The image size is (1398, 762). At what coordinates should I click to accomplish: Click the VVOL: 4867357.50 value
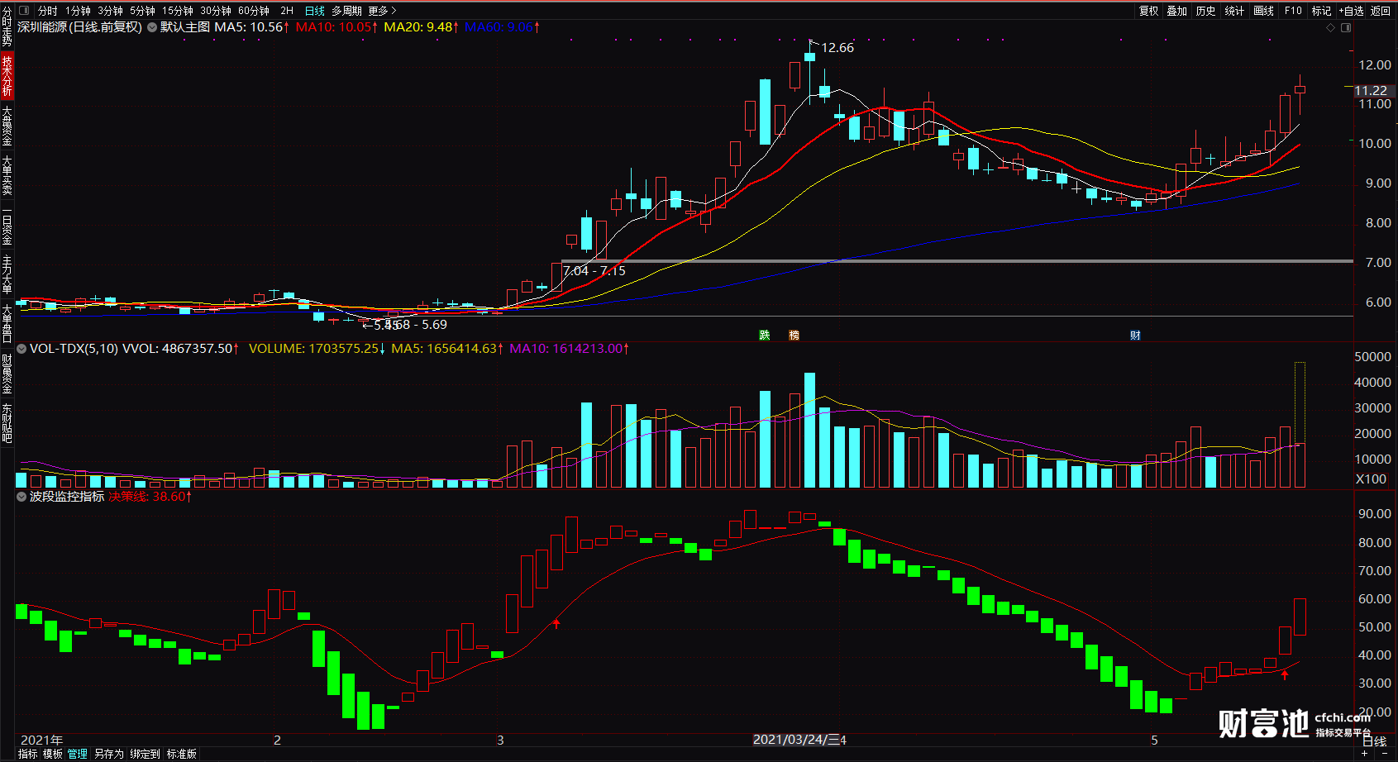pos(180,349)
